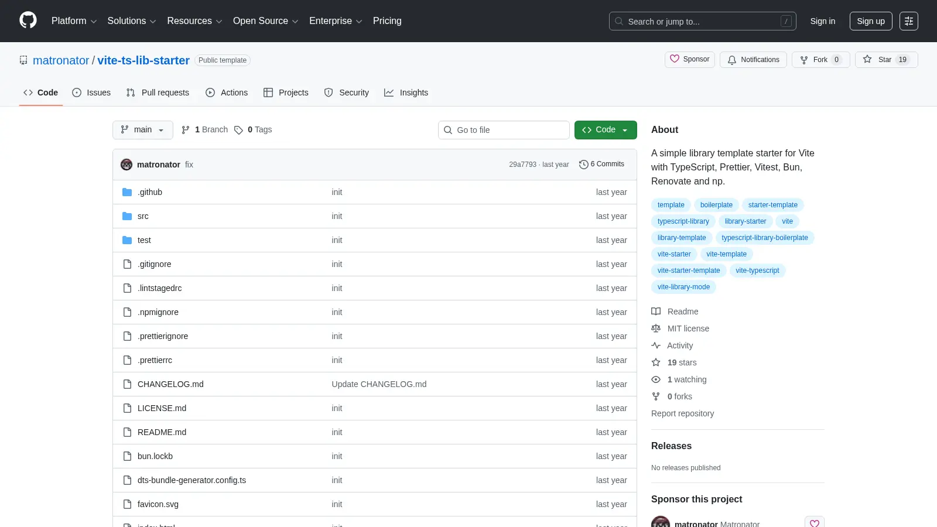Expand the Enterprise menu
937x527 pixels.
(336, 21)
